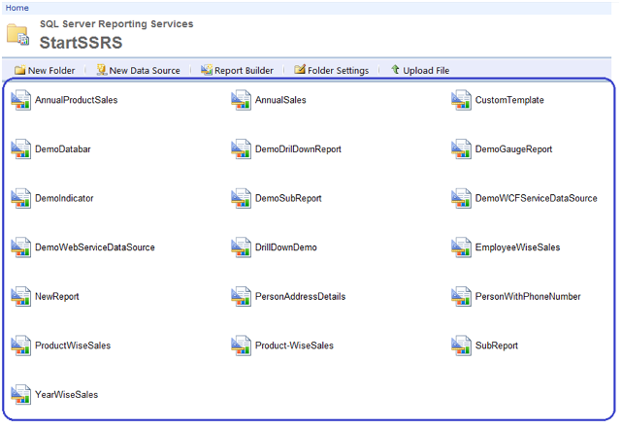Click the DrillDownDemo report icon
Image resolution: width=621 pixels, height=427 pixels.
point(241,246)
